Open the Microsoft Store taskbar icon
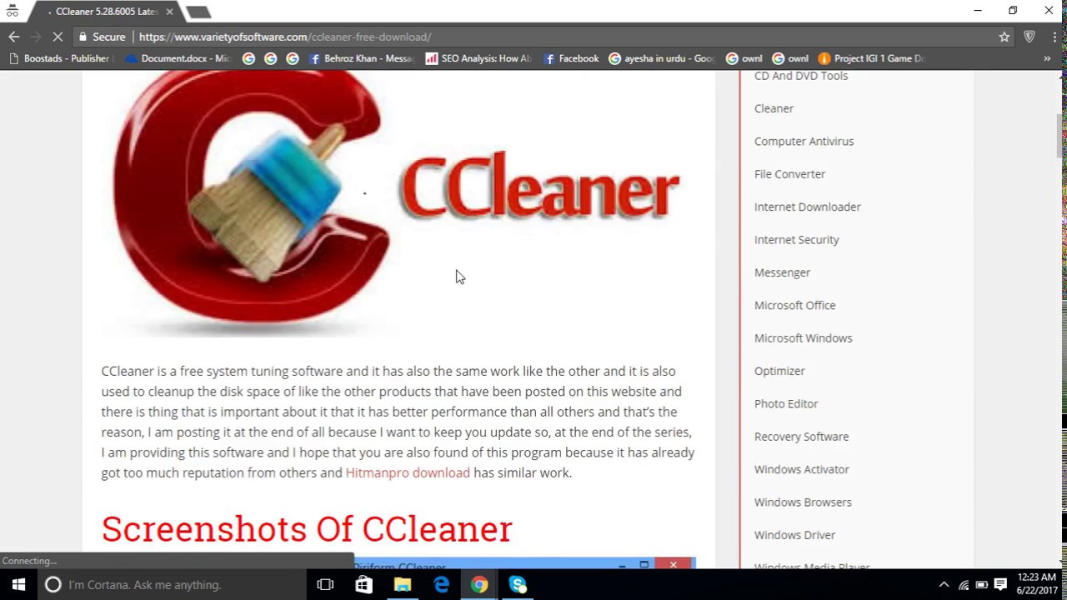The width and height of the screenshot is (1067, 600). pyautogui.click(x=363, y=585)
